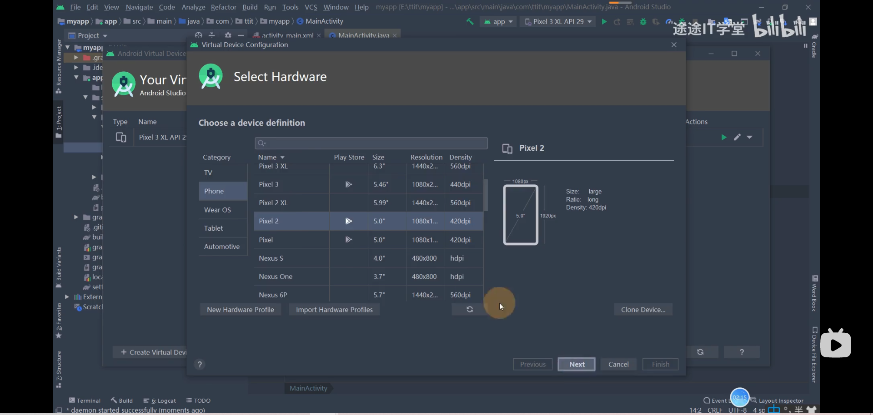Open help for Virtual Device Configuration
This screenshot has width=873, height=415.
[x=200, y=364]
